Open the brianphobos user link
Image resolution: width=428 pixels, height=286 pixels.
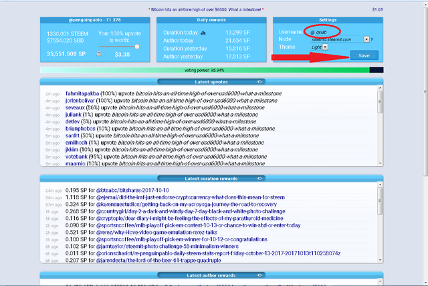point(80,129)
